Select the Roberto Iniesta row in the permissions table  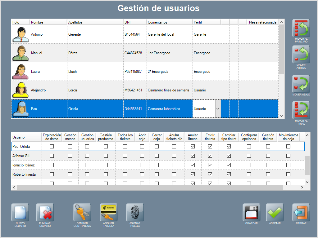[x=24, y=174]
